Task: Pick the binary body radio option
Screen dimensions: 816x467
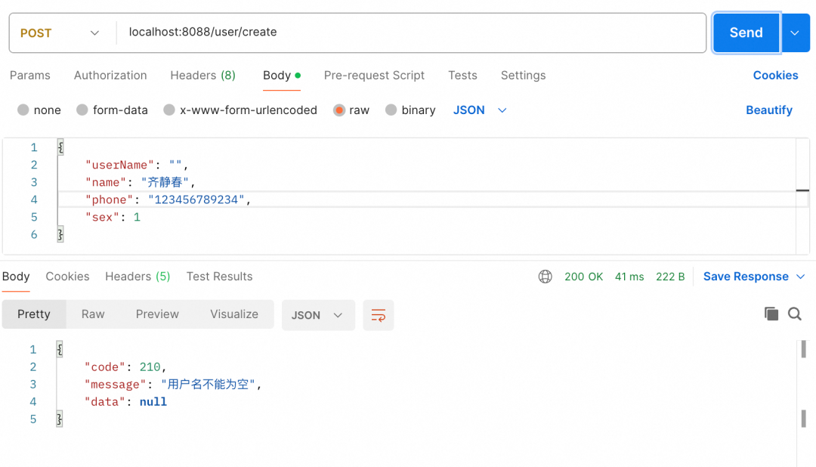Action: (391, 110)
